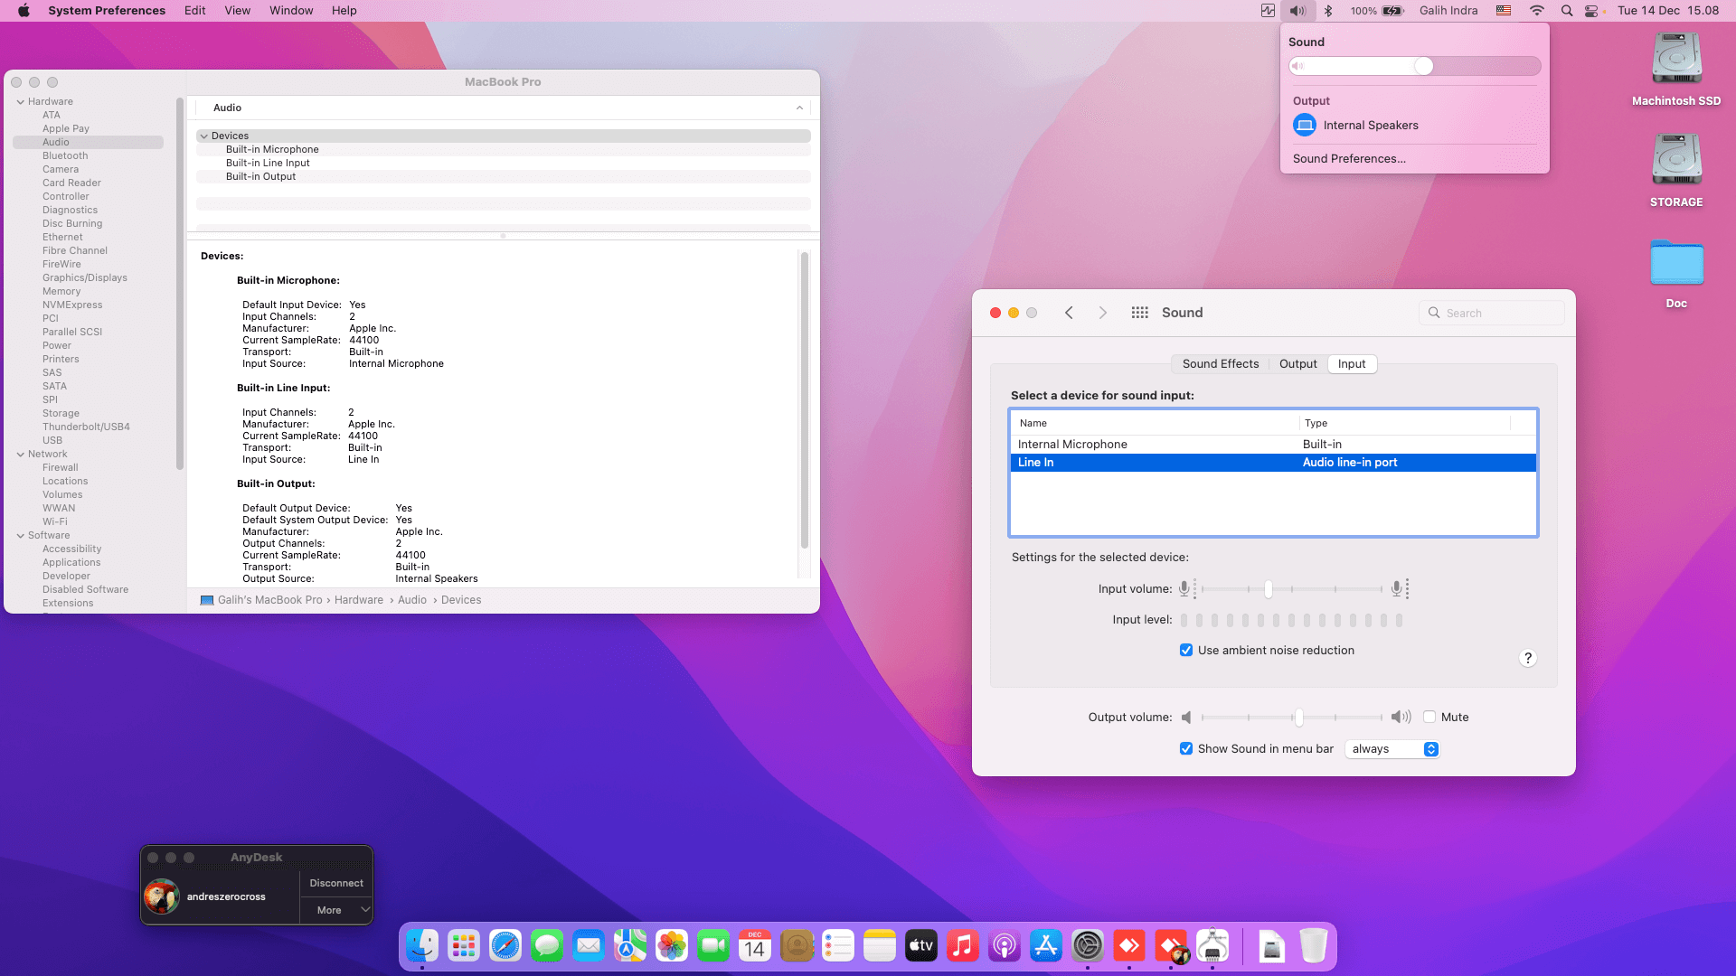
Task: Click the Audio header sort chevron
Action: (x=799, y=108)
